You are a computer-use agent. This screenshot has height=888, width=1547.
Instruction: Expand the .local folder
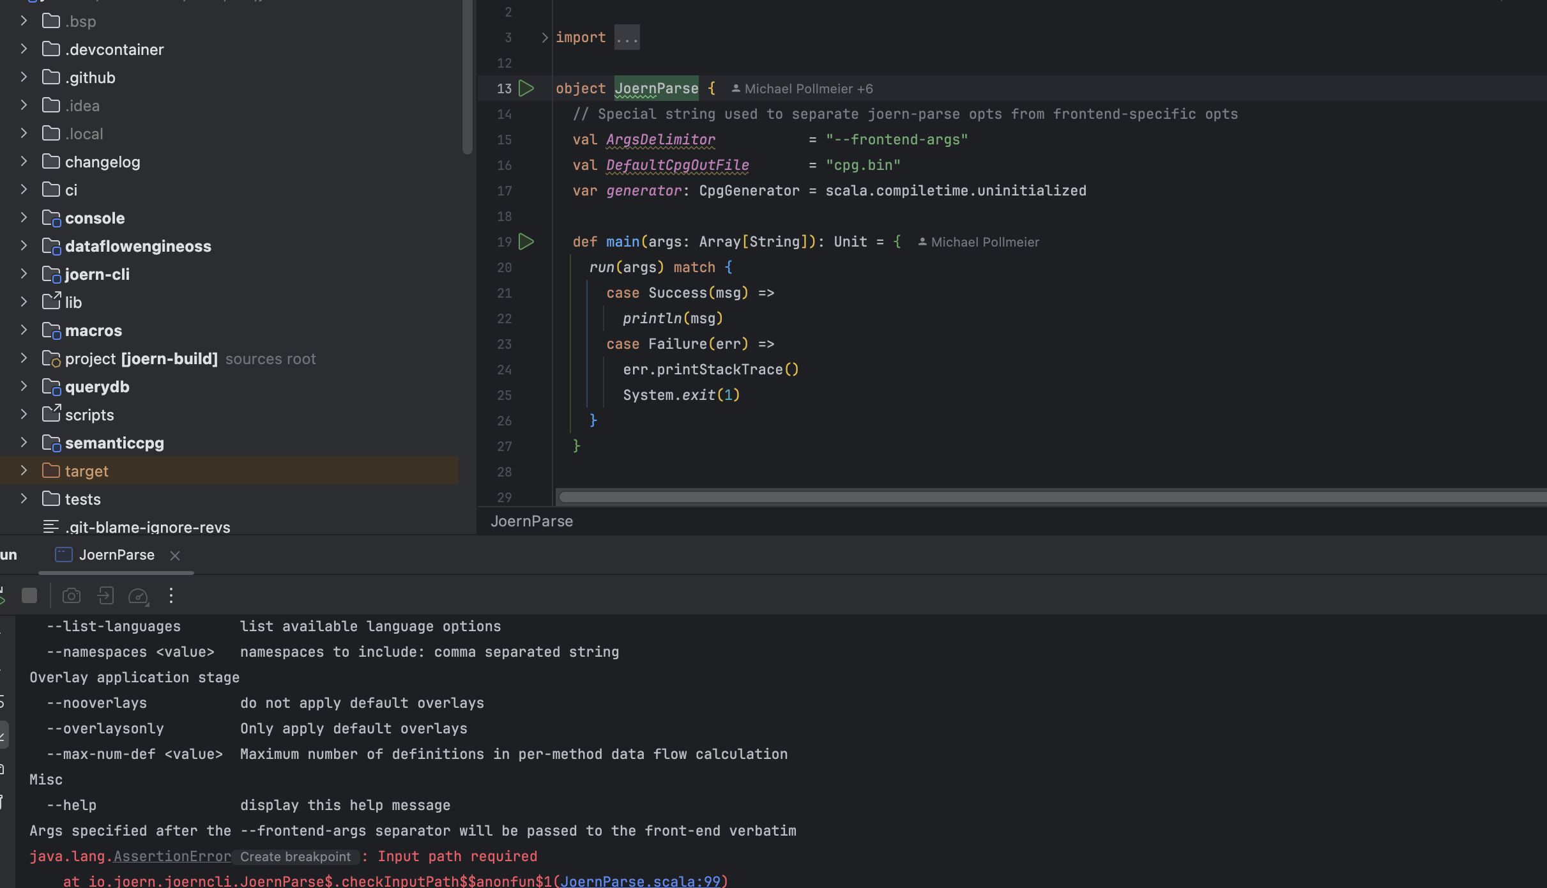pyautogui.click(x=24, y=134)
